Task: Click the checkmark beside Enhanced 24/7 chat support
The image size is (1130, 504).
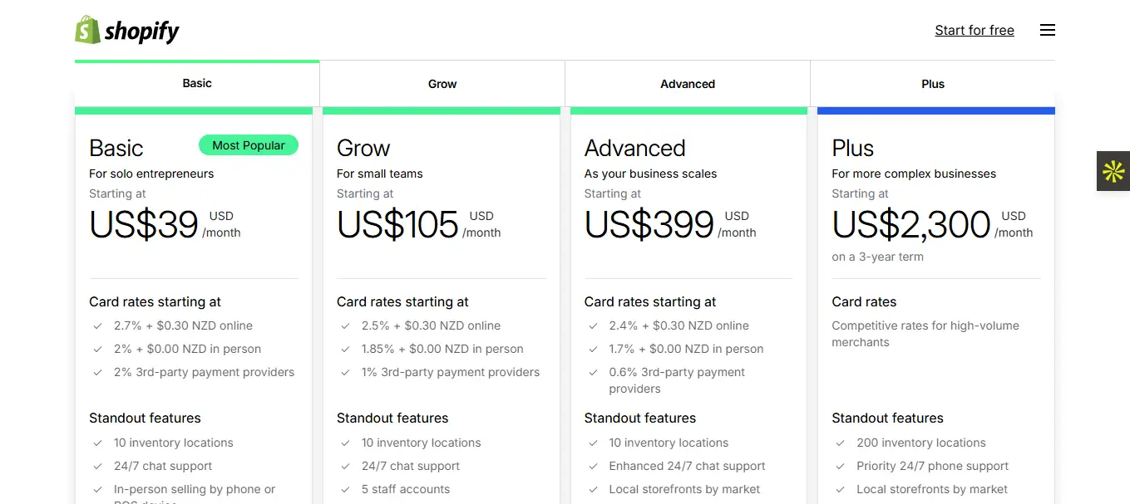Action: click(x=593, y=466)
